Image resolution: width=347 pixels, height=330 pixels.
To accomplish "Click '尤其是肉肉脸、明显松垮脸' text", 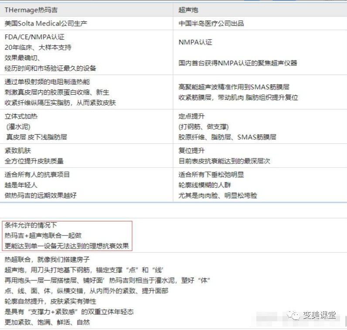I will 218,195.
